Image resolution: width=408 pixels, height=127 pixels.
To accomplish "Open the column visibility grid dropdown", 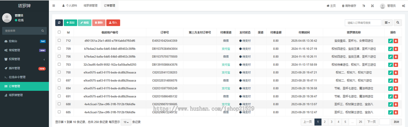I will pyautogui.click(x=388, y=23).
